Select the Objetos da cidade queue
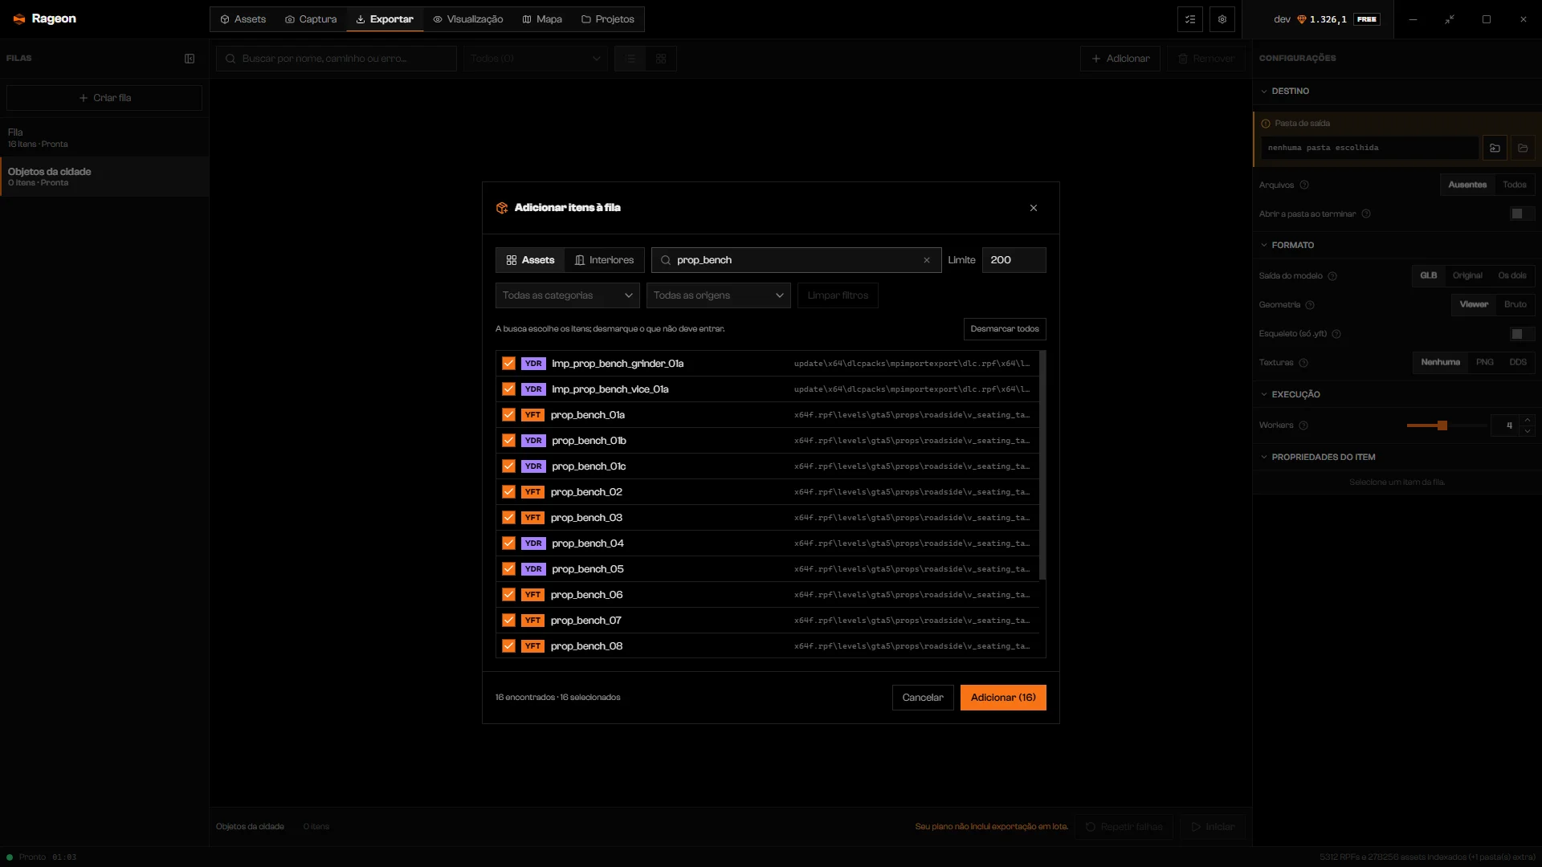The width and height of the screenshot is (1542, 867). coord(104,177)
